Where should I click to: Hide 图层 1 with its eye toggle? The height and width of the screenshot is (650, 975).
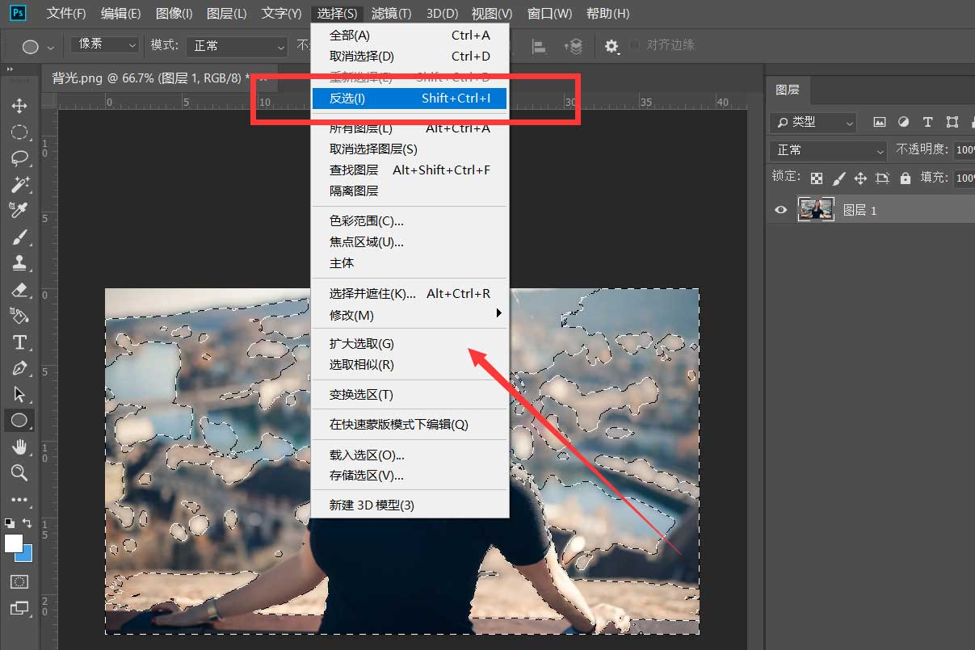[x=780, y=209]
